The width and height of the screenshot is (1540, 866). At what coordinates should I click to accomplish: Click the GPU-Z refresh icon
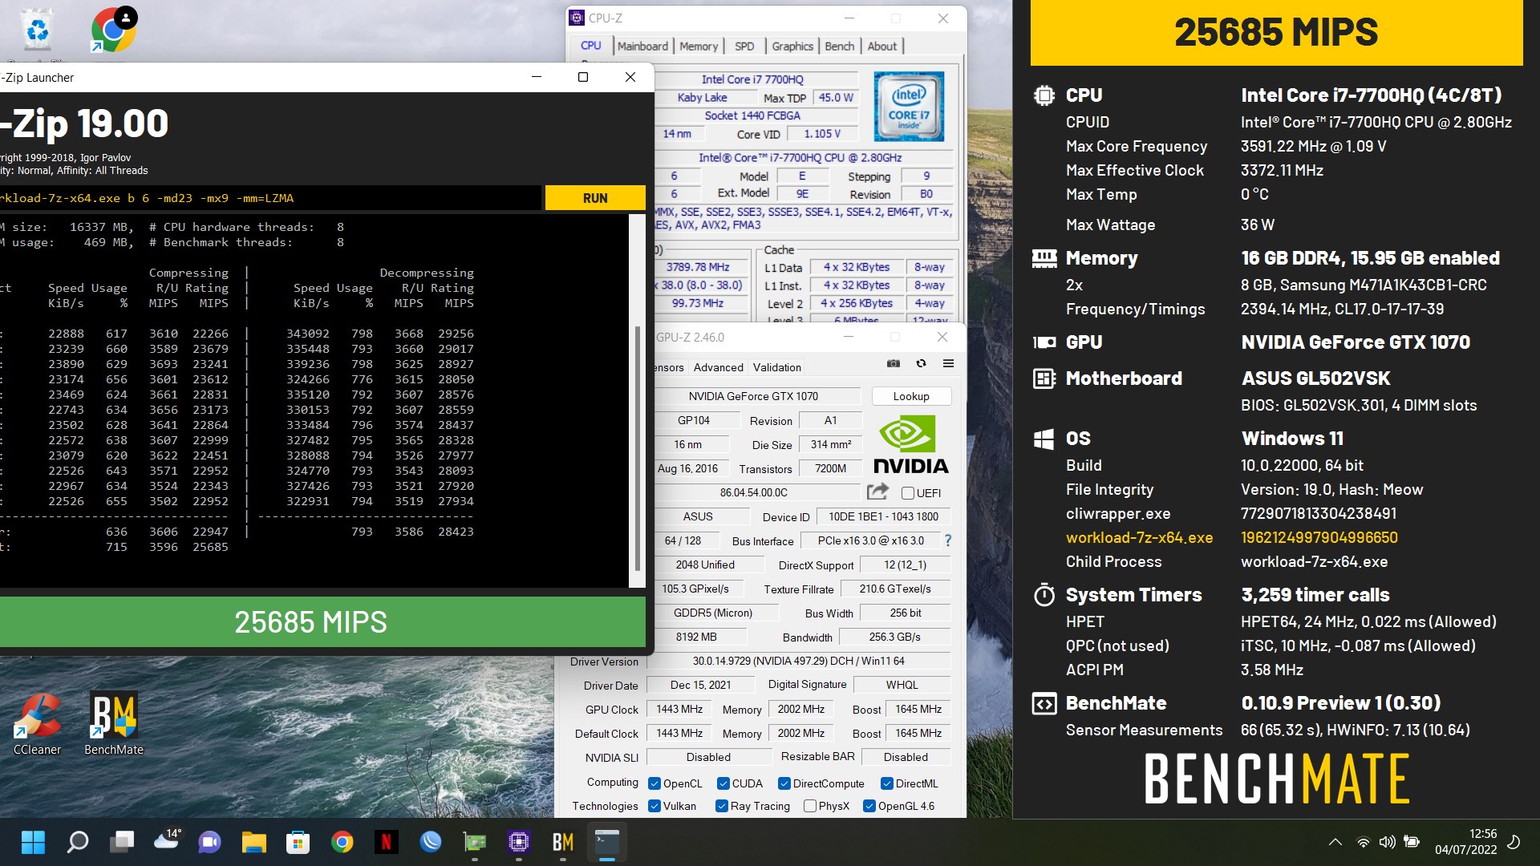(x=921, y=363)
